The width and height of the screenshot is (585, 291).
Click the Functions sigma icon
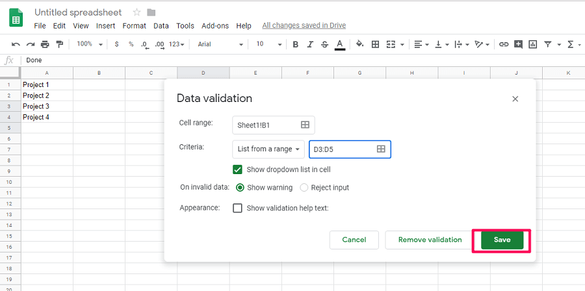pos(570,44)
